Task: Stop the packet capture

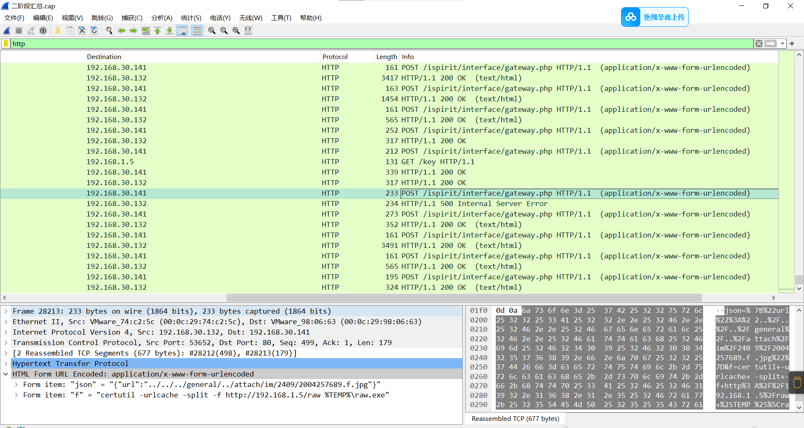Action: point(19,31)
